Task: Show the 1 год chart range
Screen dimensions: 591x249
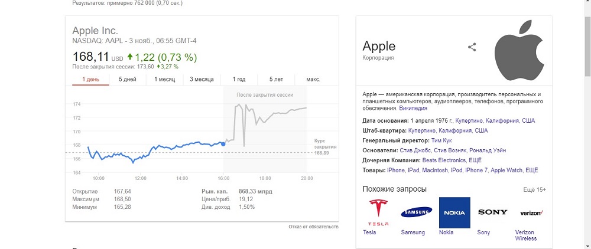Action: click(239, 80)
